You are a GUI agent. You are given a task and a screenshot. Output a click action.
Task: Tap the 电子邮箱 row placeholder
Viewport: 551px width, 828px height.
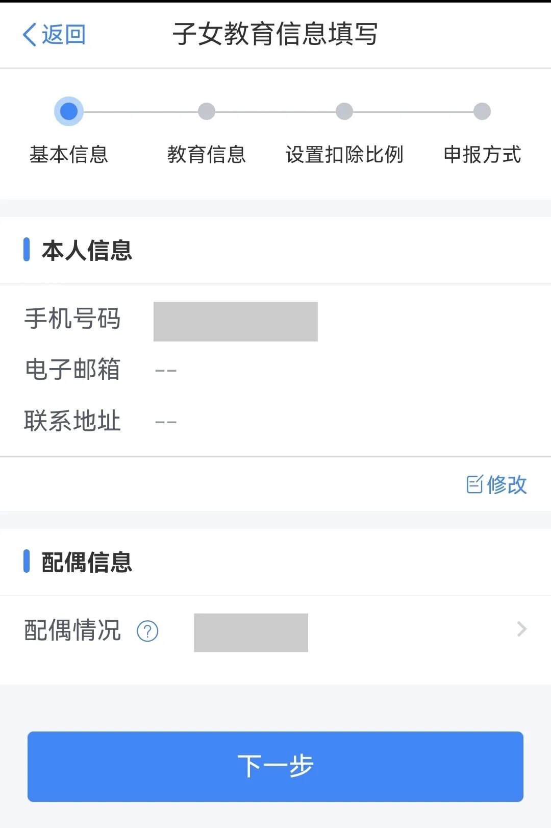point(167,369)
